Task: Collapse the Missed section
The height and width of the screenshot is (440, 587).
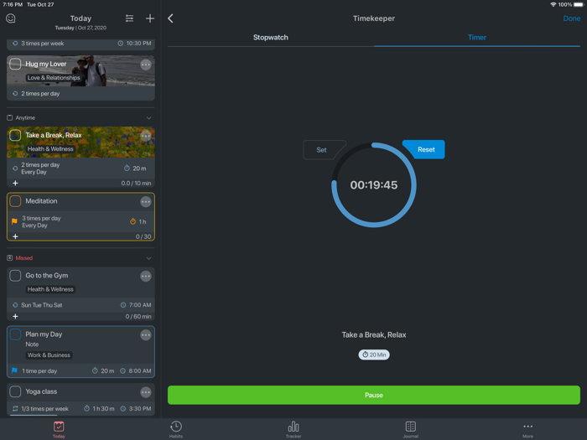Action: tap(149, 258)
